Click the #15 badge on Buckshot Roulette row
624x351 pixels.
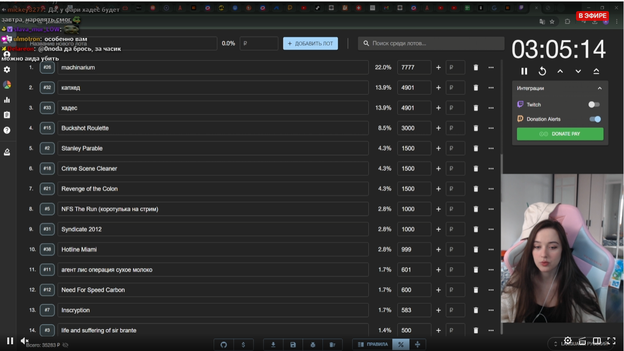[47, 128]
